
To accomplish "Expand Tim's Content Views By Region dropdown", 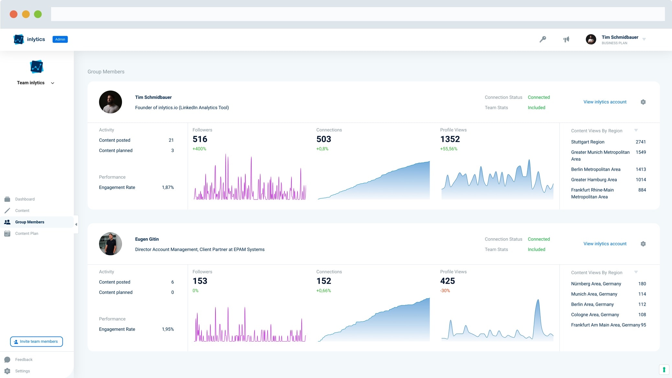I will coord(636,130).
